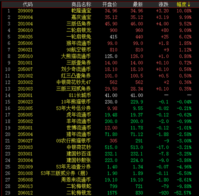Select the 09农行熊猫银币 row name
The image size is (199, 196).
(x=73, y=141)
